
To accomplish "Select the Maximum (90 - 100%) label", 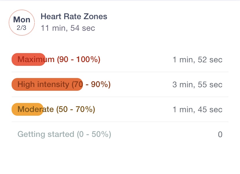I will point(59,59).
